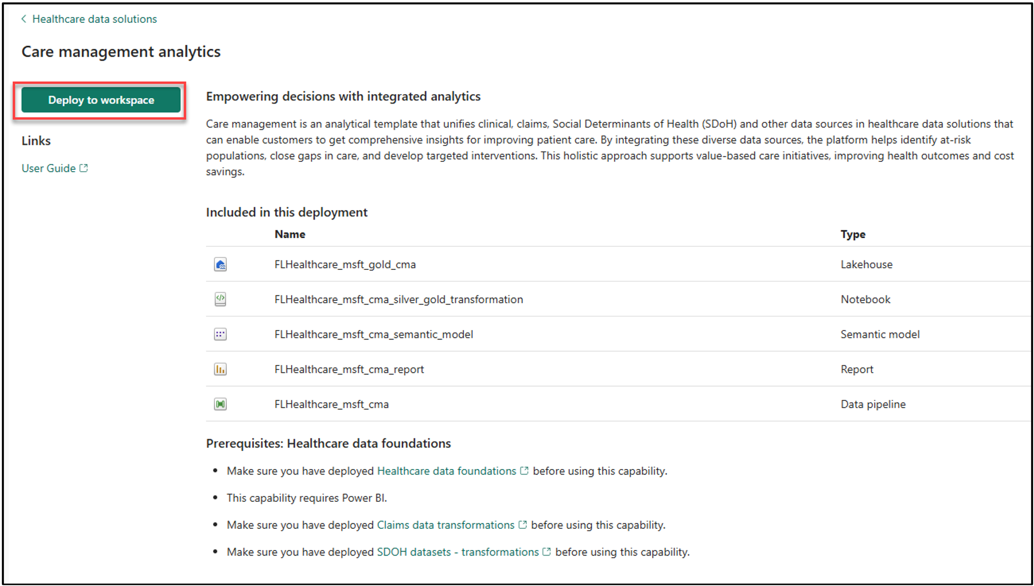Click external-link icon after SDOH datasets - transformations
The height and width of the screenshot is (586, 1034).
547,551
